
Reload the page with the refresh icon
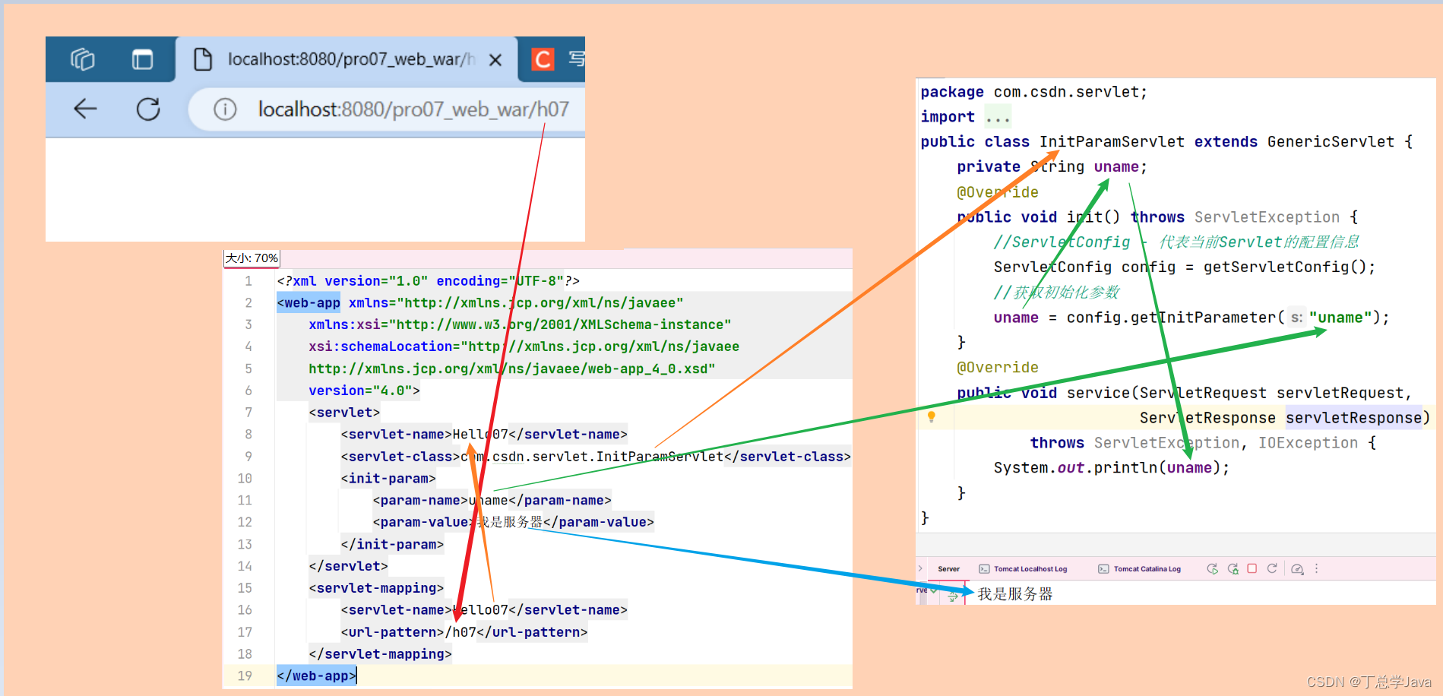[x=149, y=109]
